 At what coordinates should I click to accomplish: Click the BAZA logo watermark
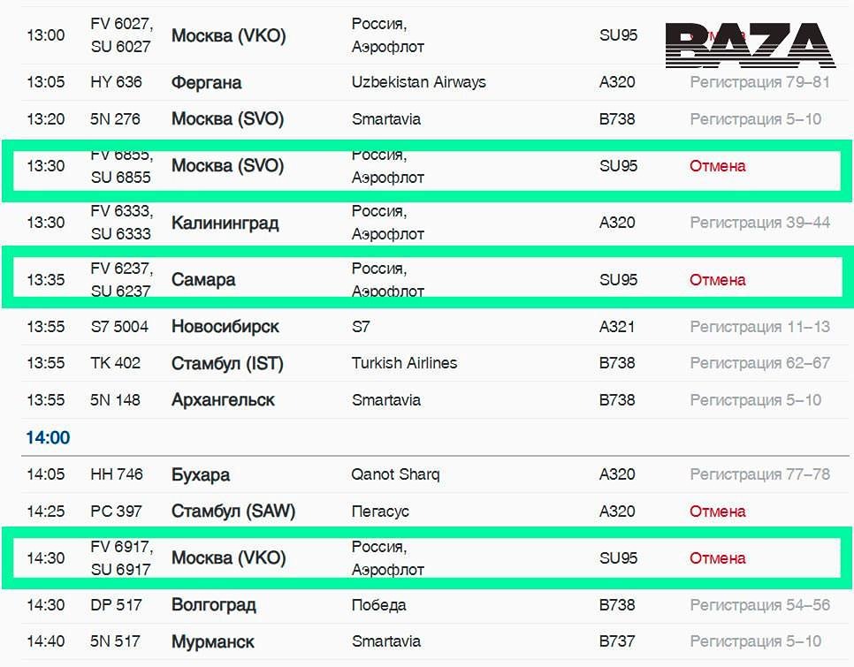(750, 45)
